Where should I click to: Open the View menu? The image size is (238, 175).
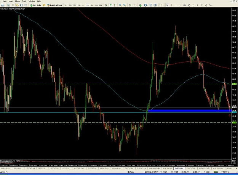pyautogui.click(x=5, y=1)
